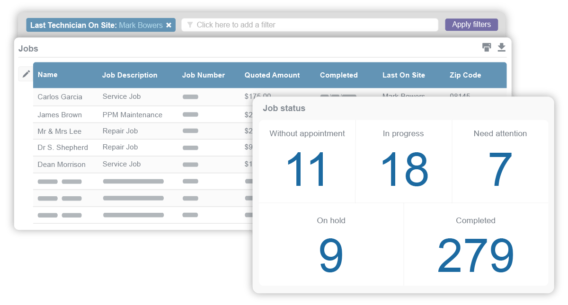Image resolution: width=568 pixels, height=305 pixels.
Task: Select the Carlos Garcia job row
Action: pos(60,97)
